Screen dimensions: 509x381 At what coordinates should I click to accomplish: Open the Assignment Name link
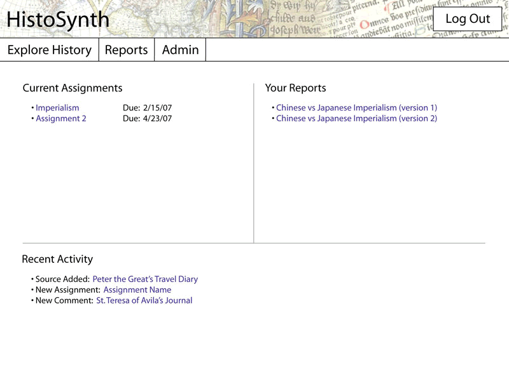pos(137,290)
